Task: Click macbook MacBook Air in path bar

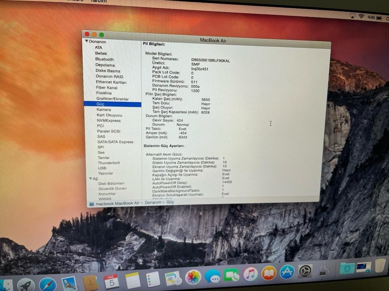Action: click(118, 203)
